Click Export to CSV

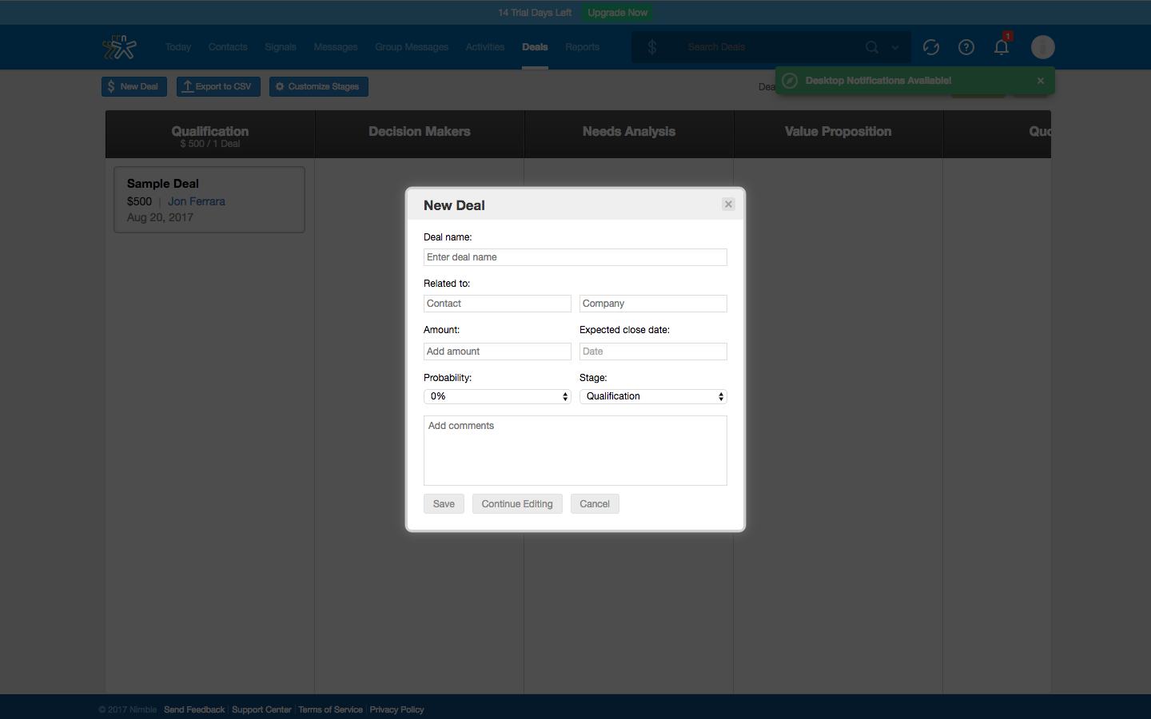(x=218, y=86)
